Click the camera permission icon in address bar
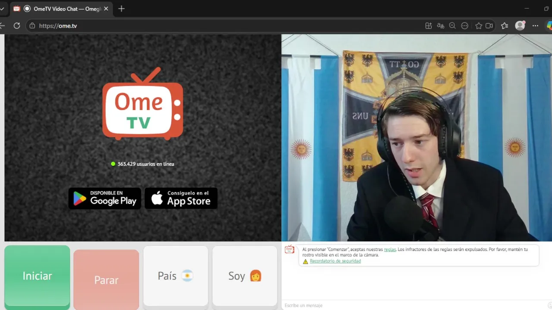The width and height of the screenshot is (552, 310). click(489, 26)
